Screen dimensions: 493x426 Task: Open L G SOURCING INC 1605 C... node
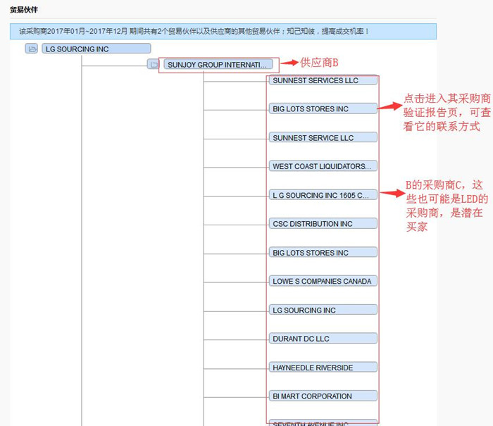(323, 195)
